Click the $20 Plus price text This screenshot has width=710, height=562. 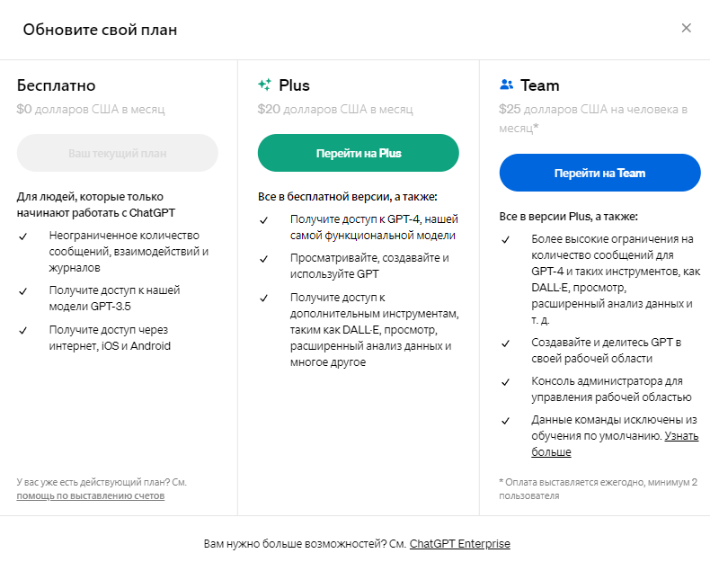point(335,110)
